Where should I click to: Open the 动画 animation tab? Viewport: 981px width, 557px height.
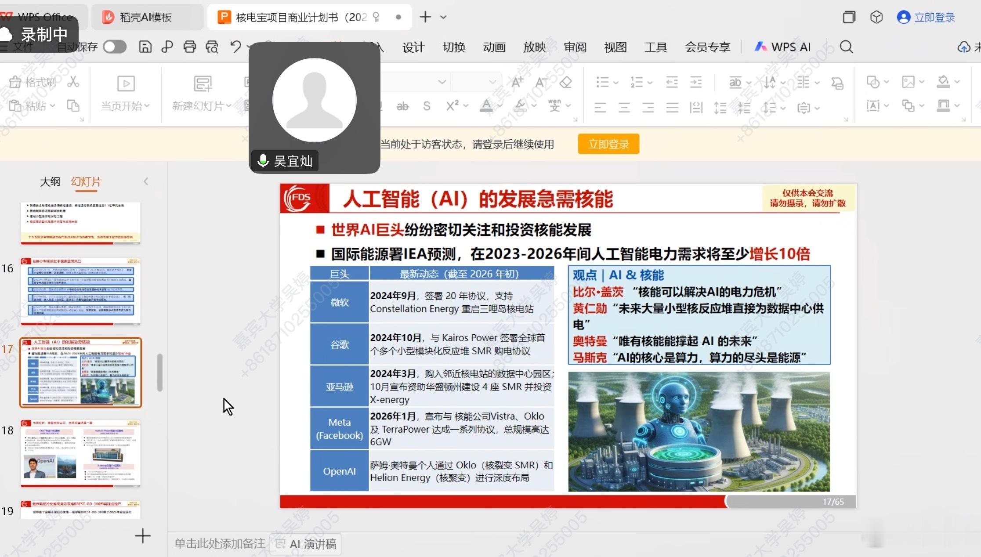click(x=494, y=47)
